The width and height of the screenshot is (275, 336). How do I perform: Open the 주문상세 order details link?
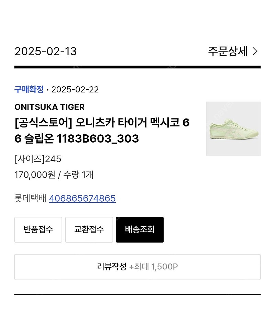tap(233, 52)
